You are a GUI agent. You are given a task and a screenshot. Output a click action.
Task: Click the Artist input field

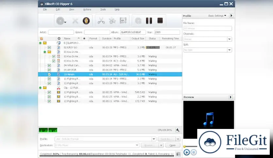pyautogui.click(x=61, y=32)
